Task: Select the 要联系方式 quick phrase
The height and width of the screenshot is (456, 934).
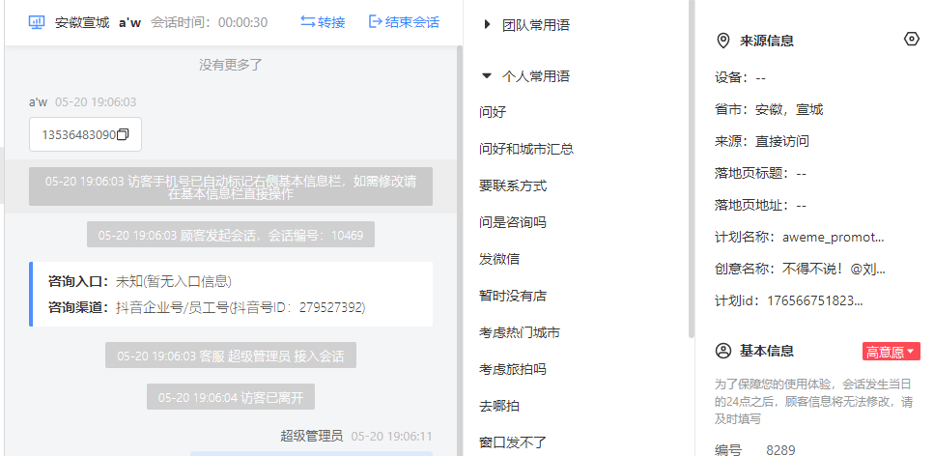Action: click(x=513, y=186)
